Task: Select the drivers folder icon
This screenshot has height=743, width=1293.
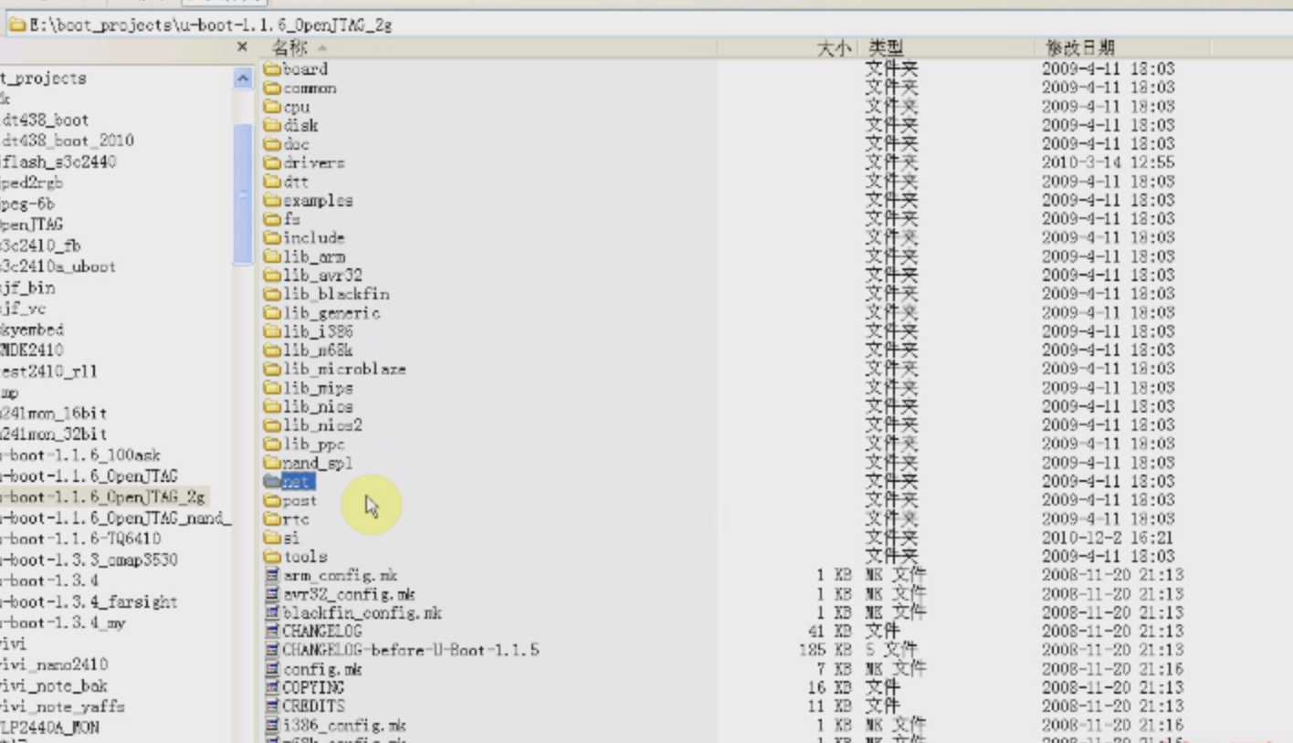Action: pos(272,162)
